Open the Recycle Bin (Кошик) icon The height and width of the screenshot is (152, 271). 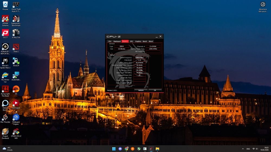5,6
